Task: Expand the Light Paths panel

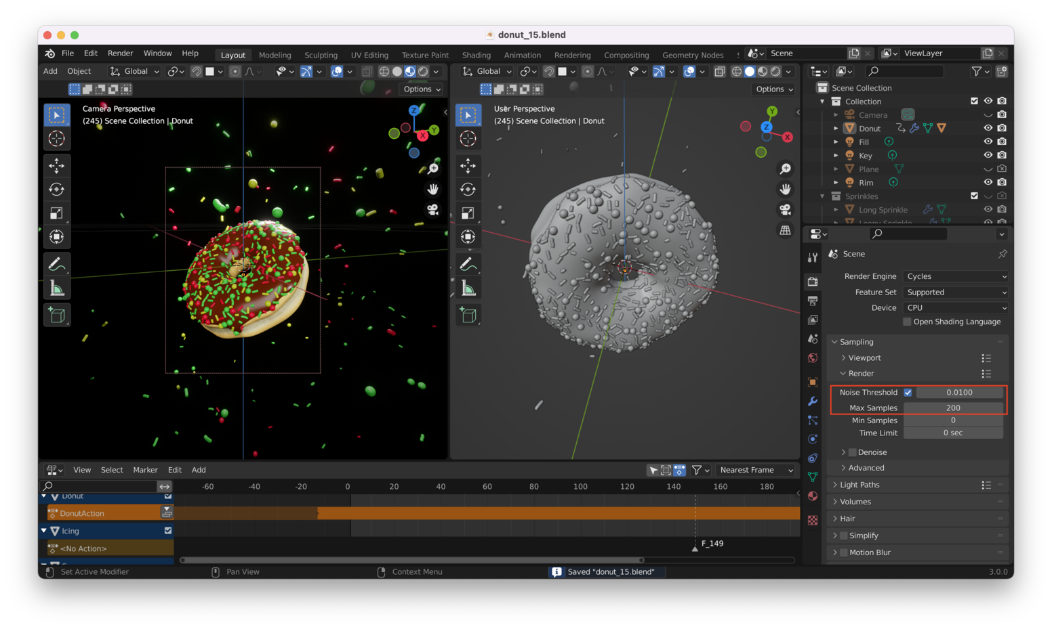Action: [859, 485]
